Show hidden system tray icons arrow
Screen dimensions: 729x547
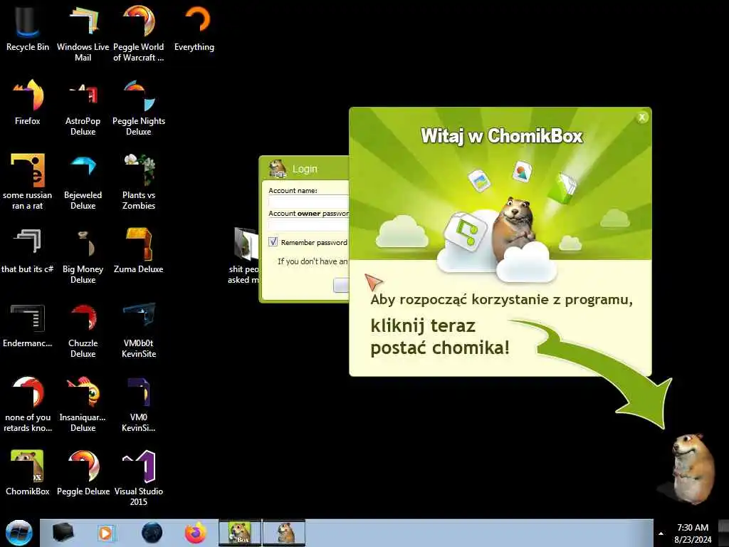coord(661,533)
